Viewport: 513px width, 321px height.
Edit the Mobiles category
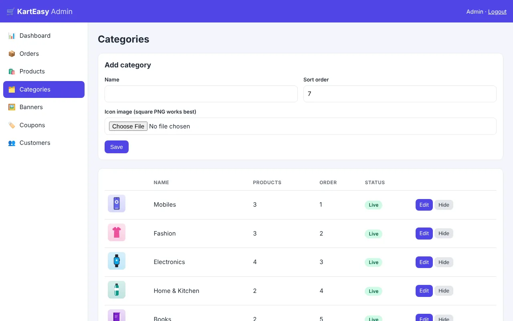(424, 205)
